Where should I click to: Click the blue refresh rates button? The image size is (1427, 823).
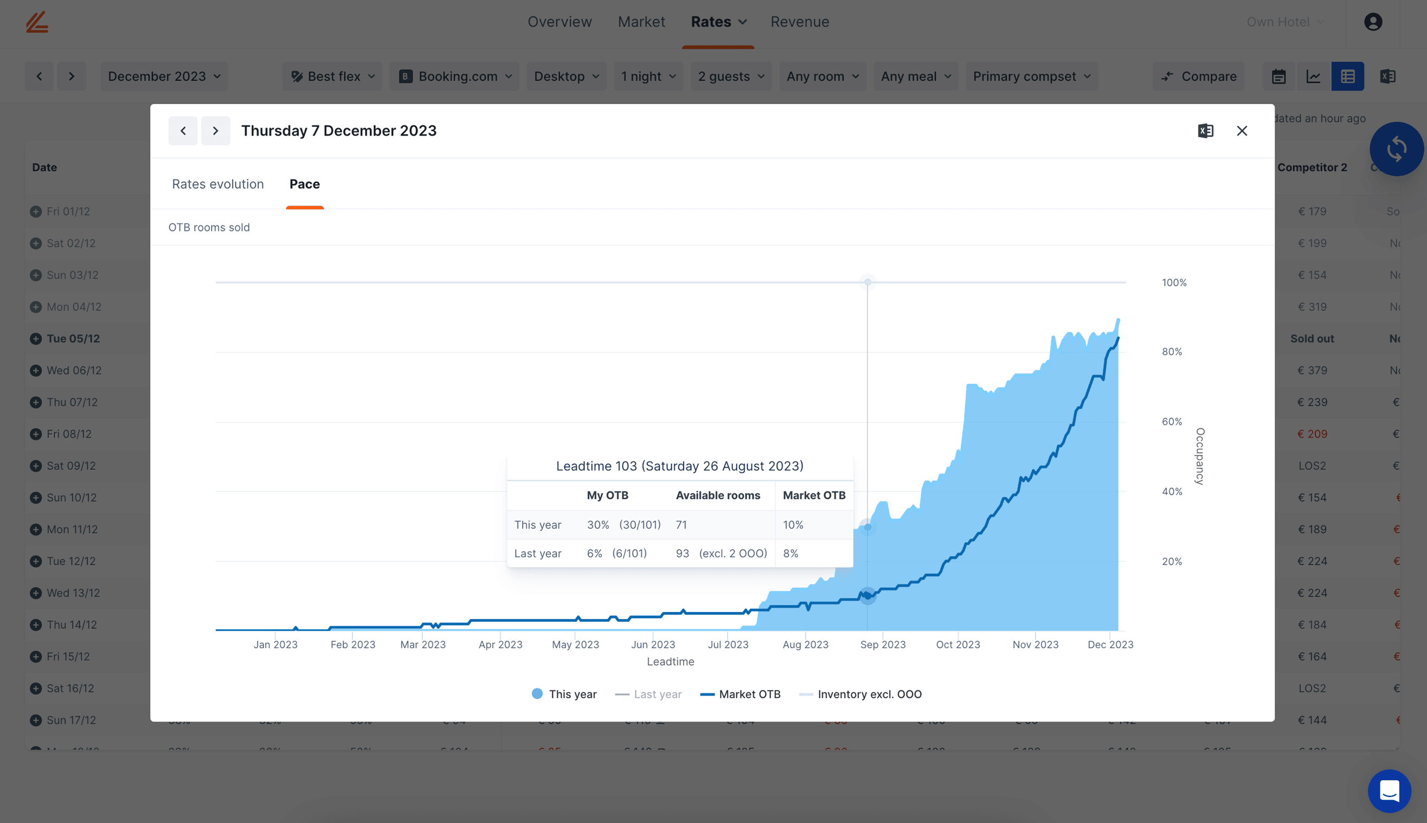pyautogui.click(x=1396, y=149)
